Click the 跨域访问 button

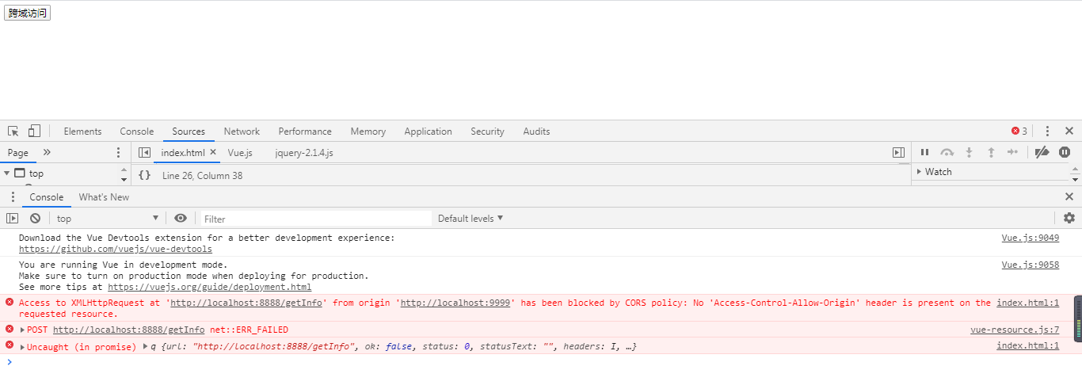28,13
